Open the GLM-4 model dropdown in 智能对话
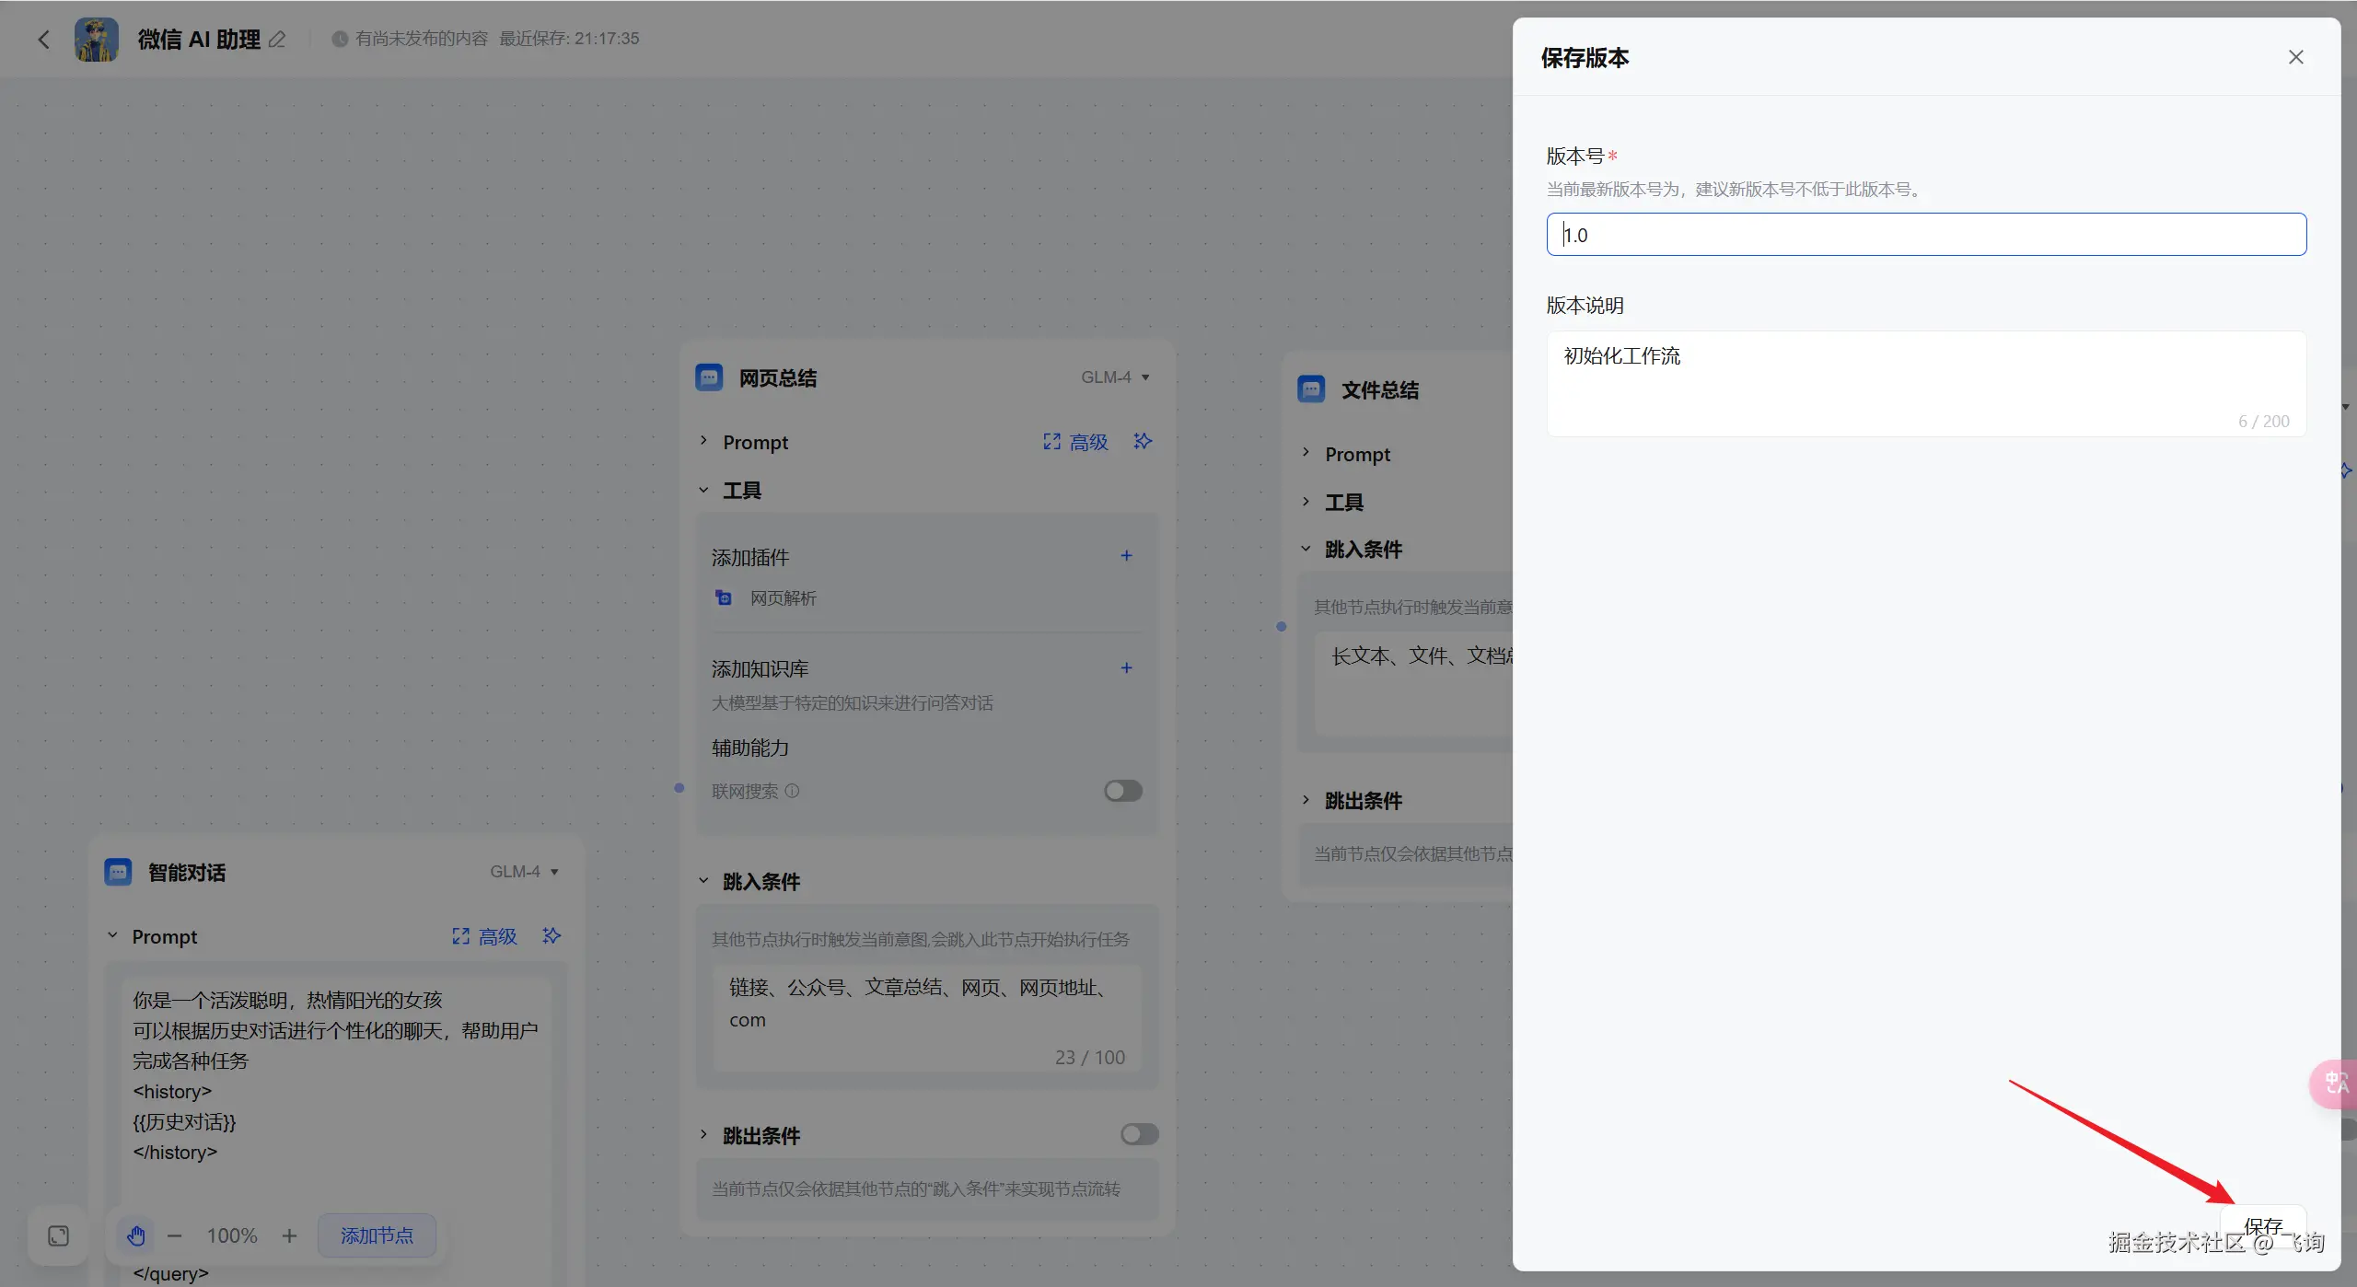Viewport: 2357px width, 1287px height. (524, 872)
